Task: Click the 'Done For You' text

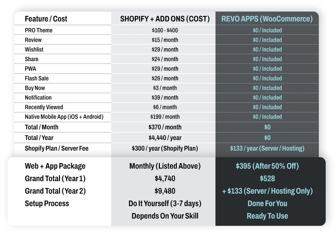Action: tap(267, 203)
